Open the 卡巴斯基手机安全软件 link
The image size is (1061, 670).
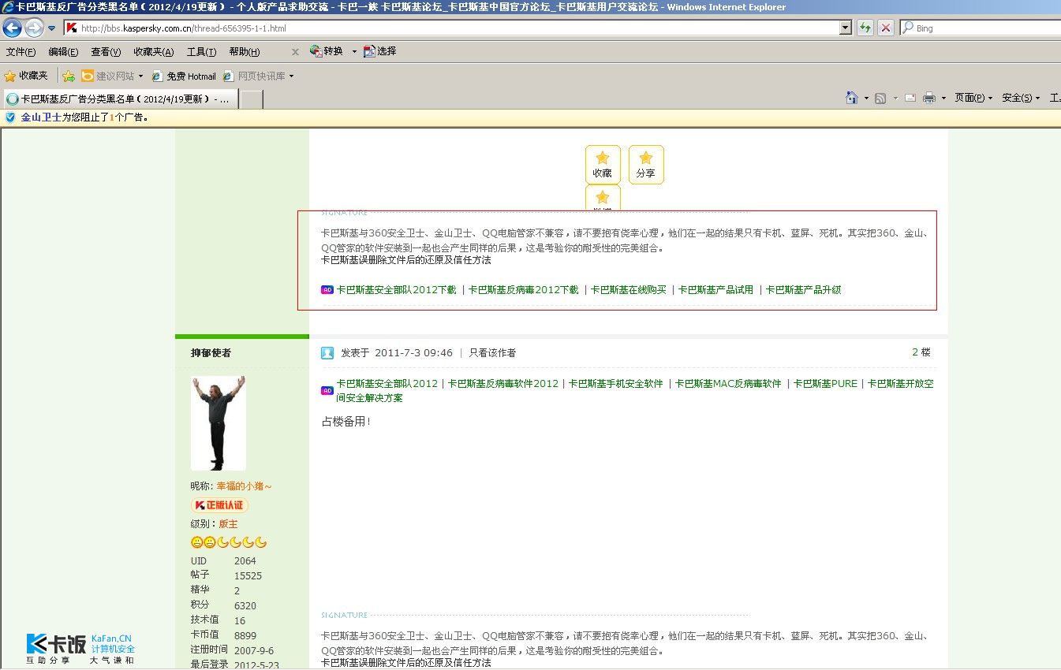click(616, 384)
